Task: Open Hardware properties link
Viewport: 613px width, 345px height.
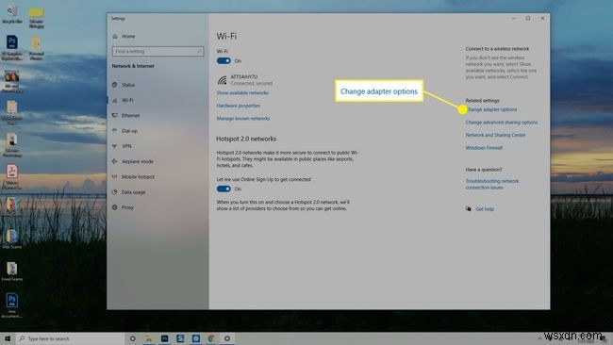Action: tap(238, 106)
